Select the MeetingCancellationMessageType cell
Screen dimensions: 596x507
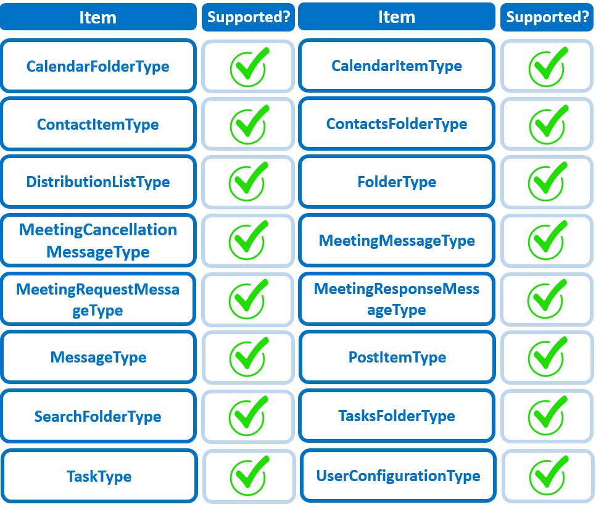(98, 241)
